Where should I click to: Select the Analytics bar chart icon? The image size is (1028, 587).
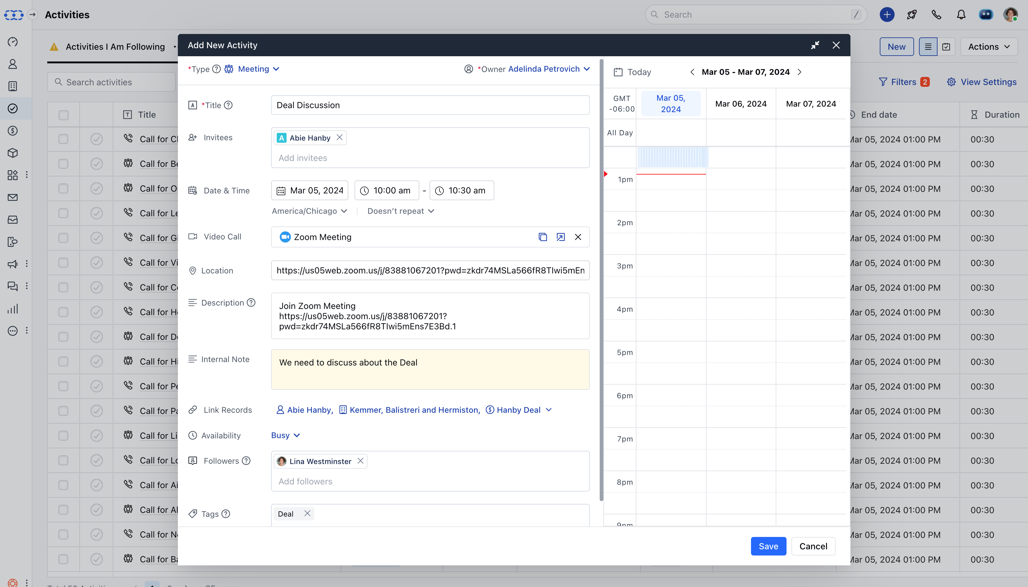tap(12, 309)
